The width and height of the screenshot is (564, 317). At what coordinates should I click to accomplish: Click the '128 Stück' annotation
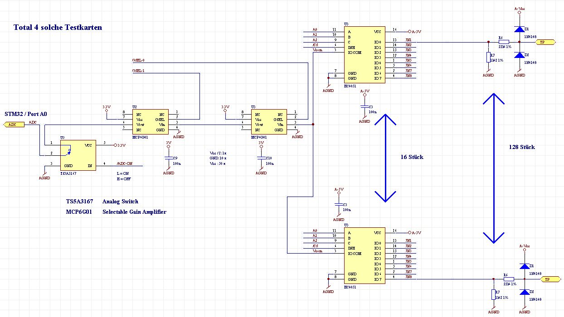tap(521, 147)
